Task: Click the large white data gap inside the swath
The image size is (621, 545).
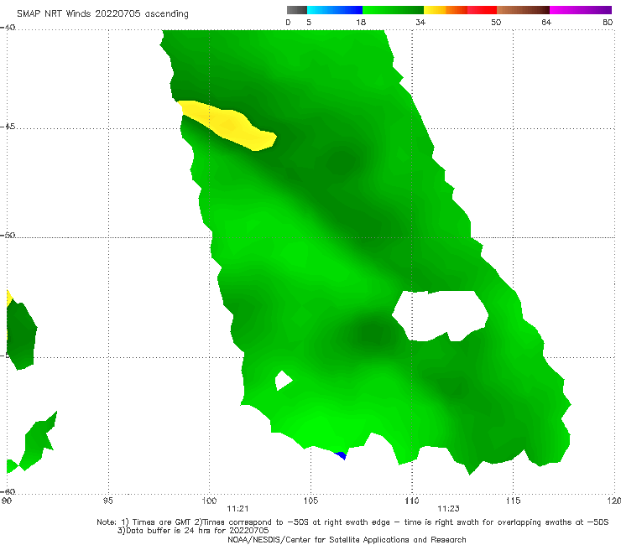Action: [x=440, y=314]
